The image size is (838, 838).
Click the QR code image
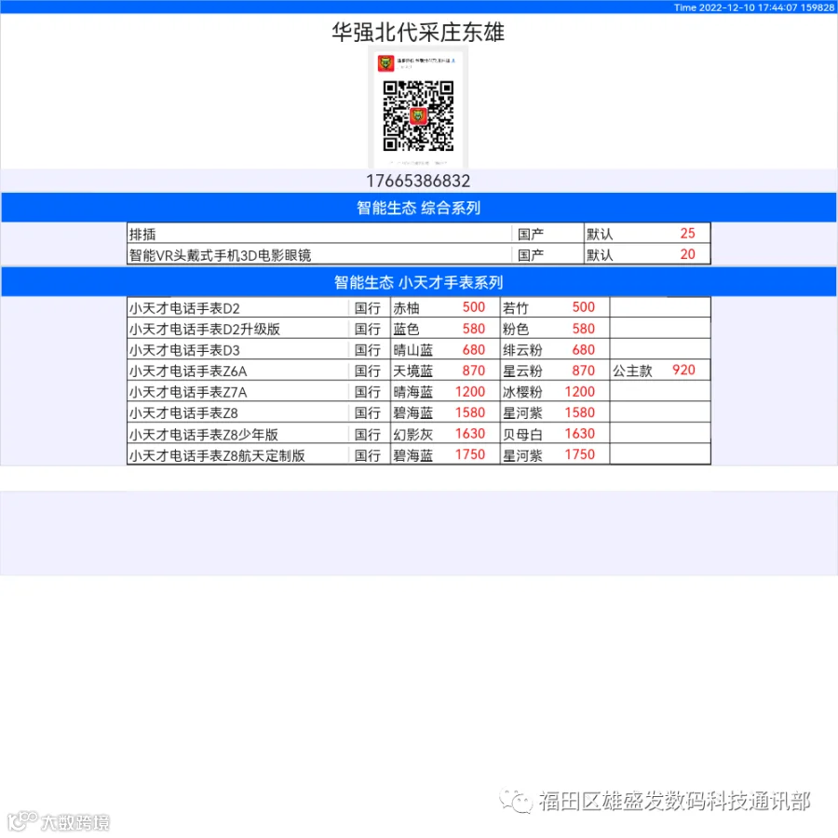(x=418, y=115)
